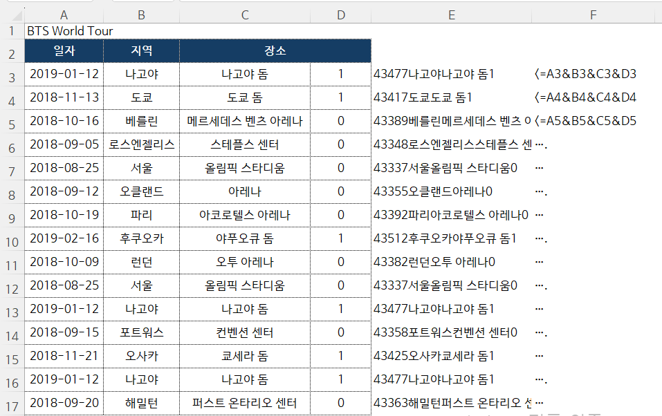The height and width of the screenshot is (416, 662).
Task: Select the date cell 2018-09-15
Action: [x=64, y=332]
